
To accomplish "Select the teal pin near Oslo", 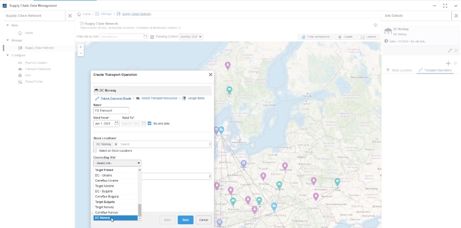I will click(x=230, y=90).
